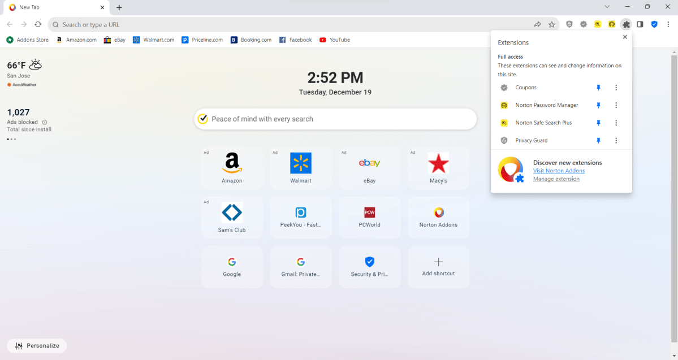Open the Gmail shortcut tile
This screenshot has width=678, height=360.
300,267
